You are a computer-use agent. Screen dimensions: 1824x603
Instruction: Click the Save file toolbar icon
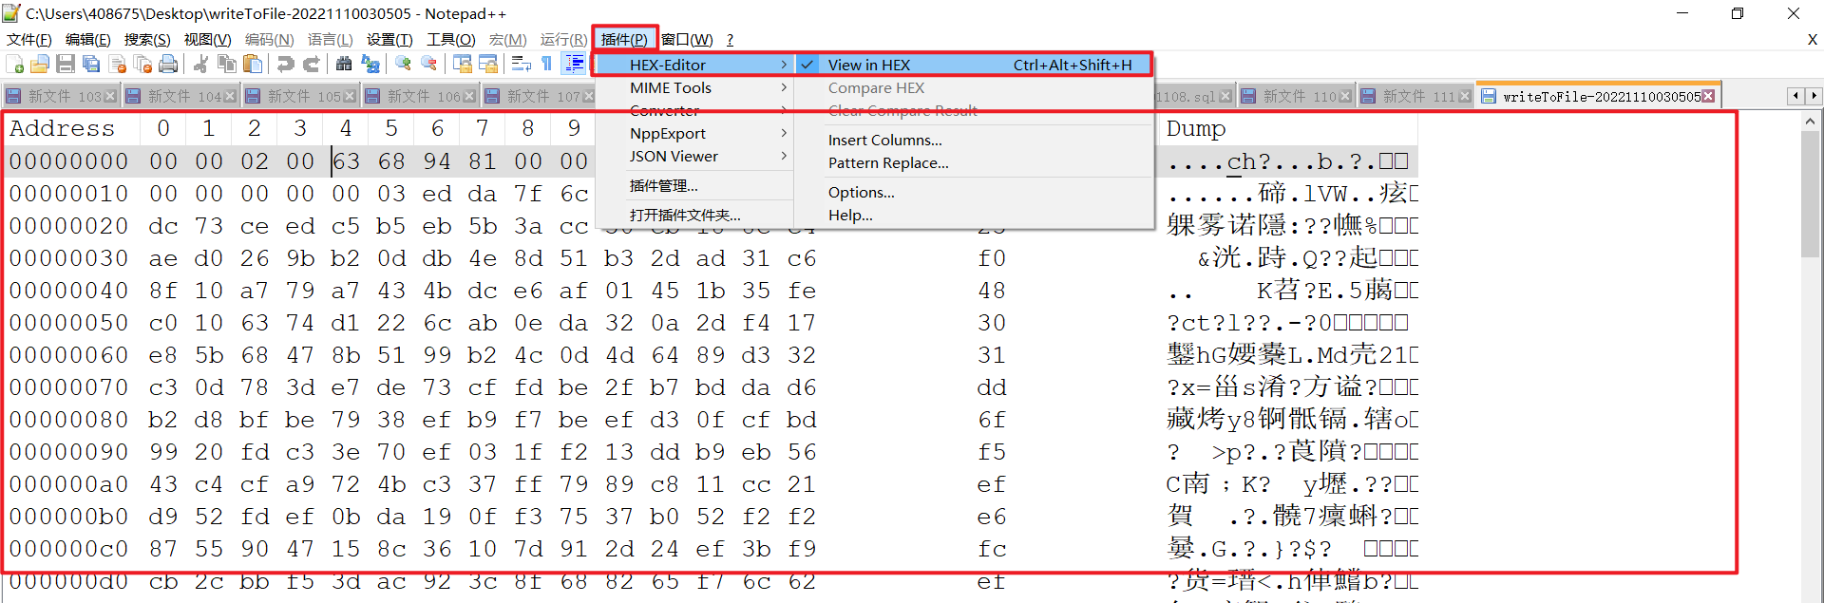click(66, 64)
